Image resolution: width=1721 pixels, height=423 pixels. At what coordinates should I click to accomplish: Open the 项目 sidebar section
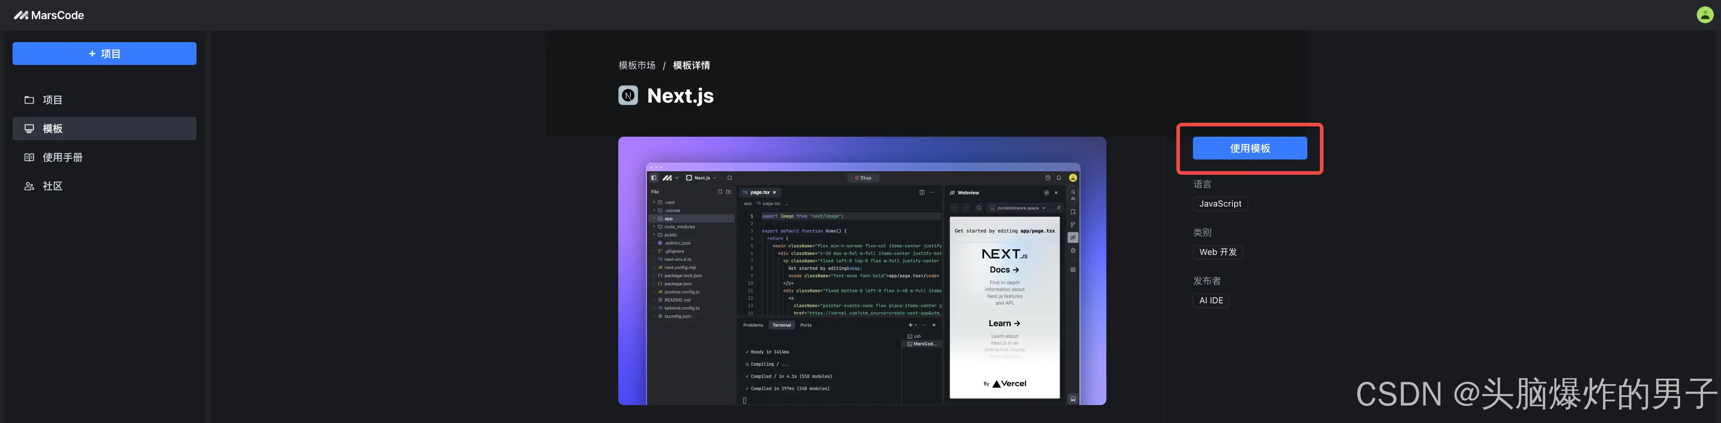pos(104,100)
